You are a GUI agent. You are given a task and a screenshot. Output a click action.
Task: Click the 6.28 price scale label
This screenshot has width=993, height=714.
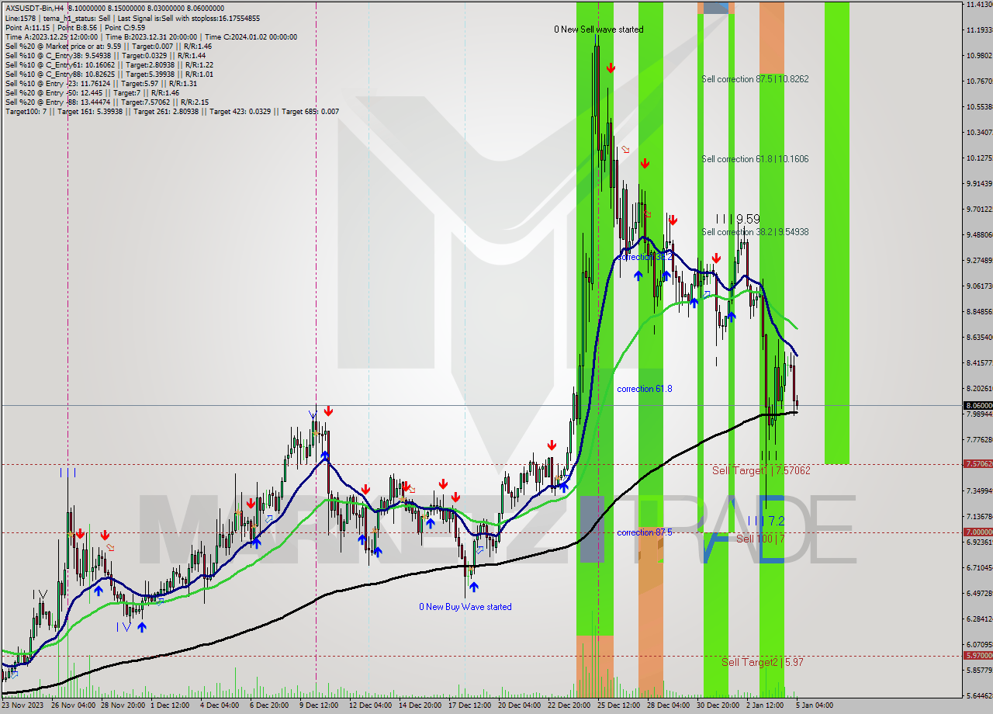pyautogui.click(x=979, y=619)
